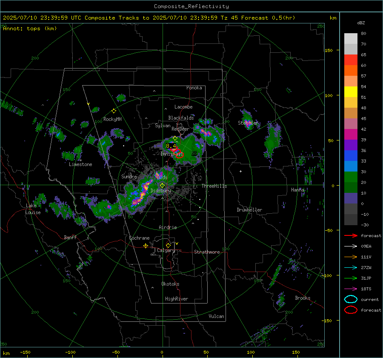This screenshot has width=383, height=358.
Task: Select the orange 111V track arrow
Action: coord(351,257)
